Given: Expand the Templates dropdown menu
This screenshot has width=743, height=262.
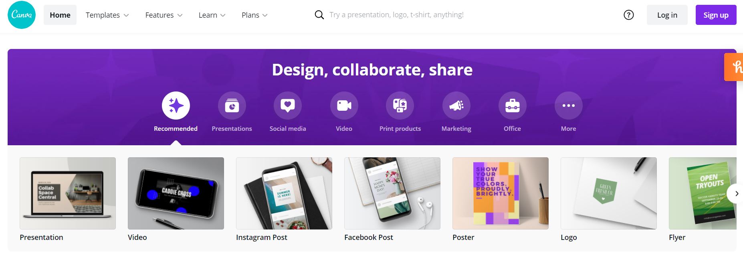Looking at the screenshot, I should (107, 15).
